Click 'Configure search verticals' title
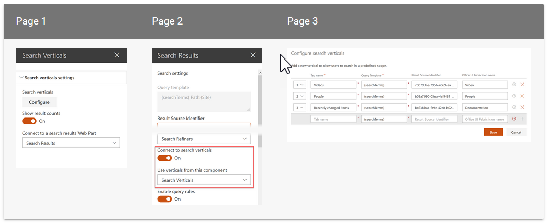The width and height of the screenshot is (547, 224). click(317, 53)
